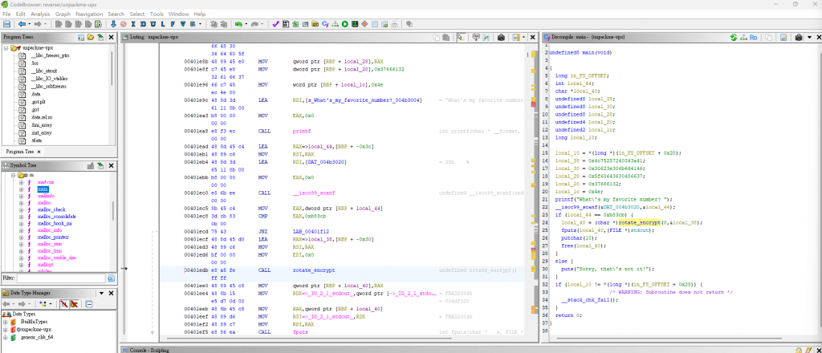Click the Save program icon in toolbar
The image size is (822, 353).
pyautogui.click(x=7, y=24)
